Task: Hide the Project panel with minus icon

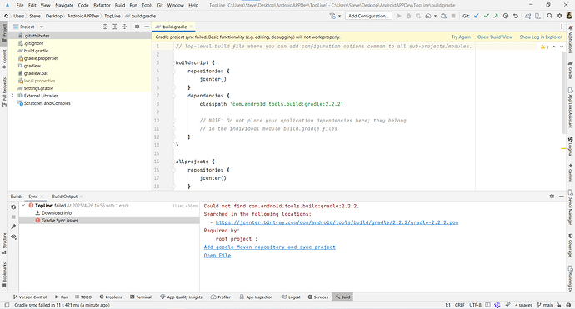Action: (x=147, y=27)
